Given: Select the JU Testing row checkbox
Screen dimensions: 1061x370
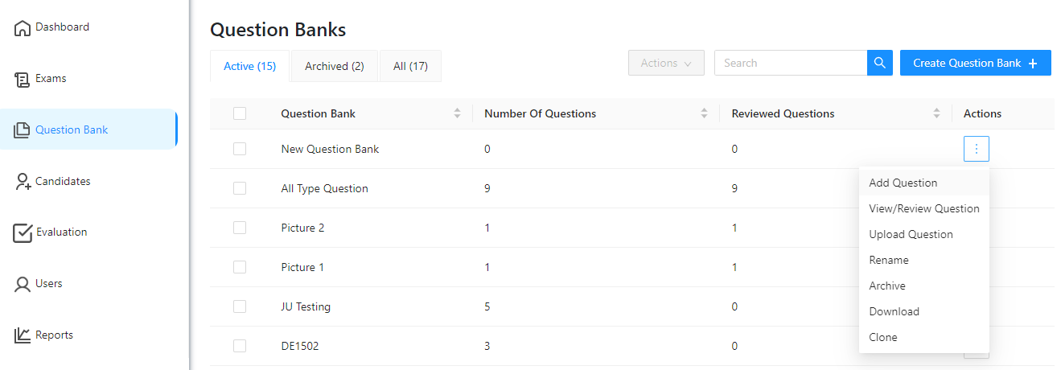Looking at the screenshot, I should (x=240, y=306).
